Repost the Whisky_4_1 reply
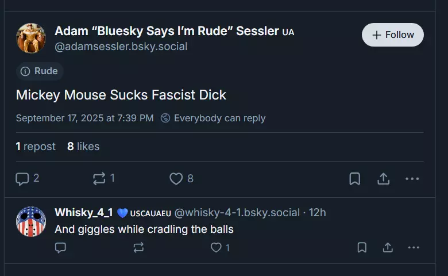The height and width of the screenshot is (276, 448). [x=138, y=247]
